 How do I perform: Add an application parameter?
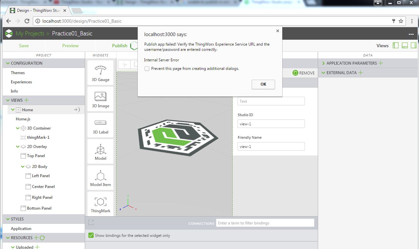pos(381,63)
